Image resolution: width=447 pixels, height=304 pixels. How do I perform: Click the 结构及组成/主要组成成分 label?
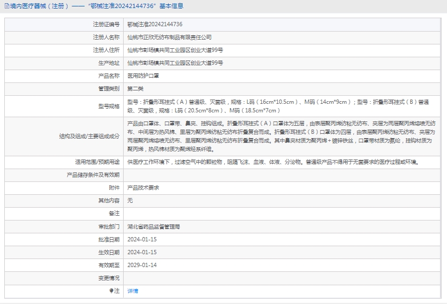pyautogui.click(x=89, y=136)
